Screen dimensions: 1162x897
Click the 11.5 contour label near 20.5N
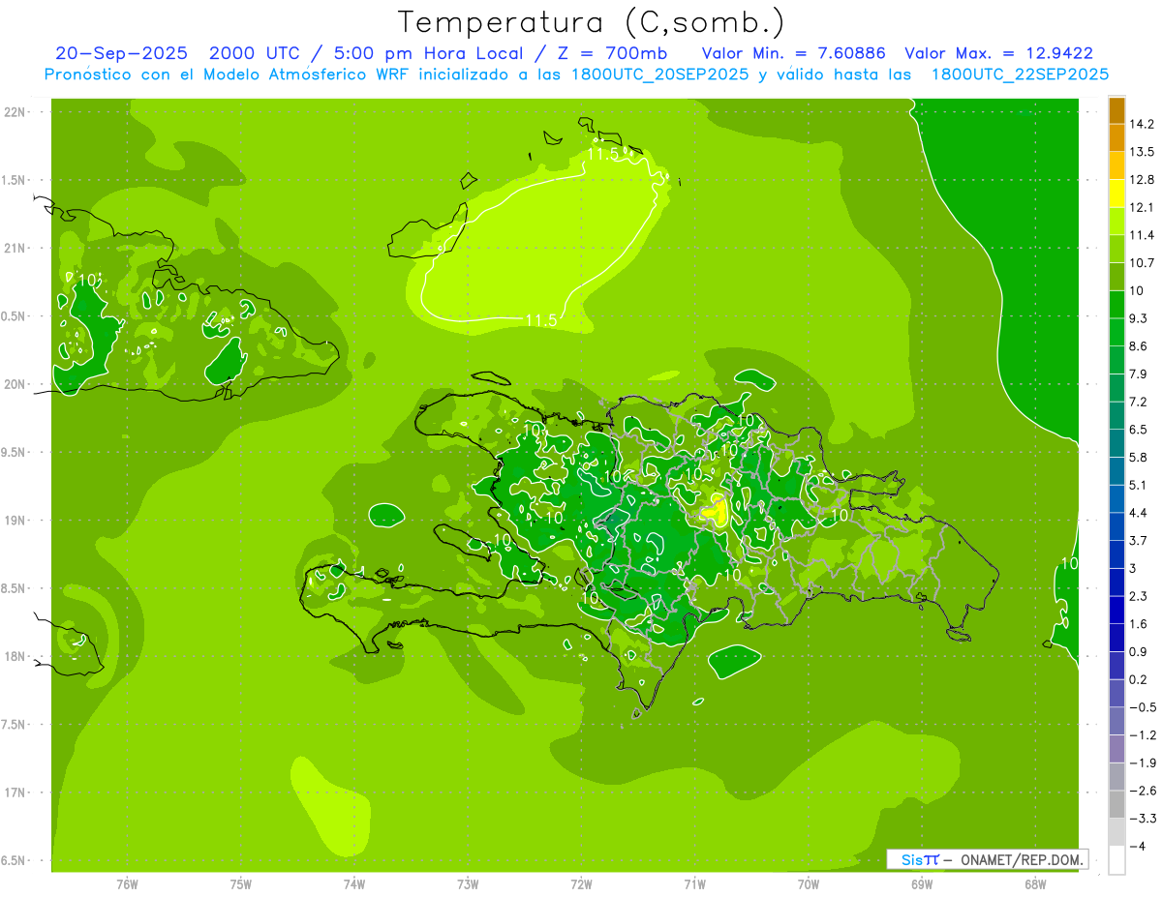point(541,320)
